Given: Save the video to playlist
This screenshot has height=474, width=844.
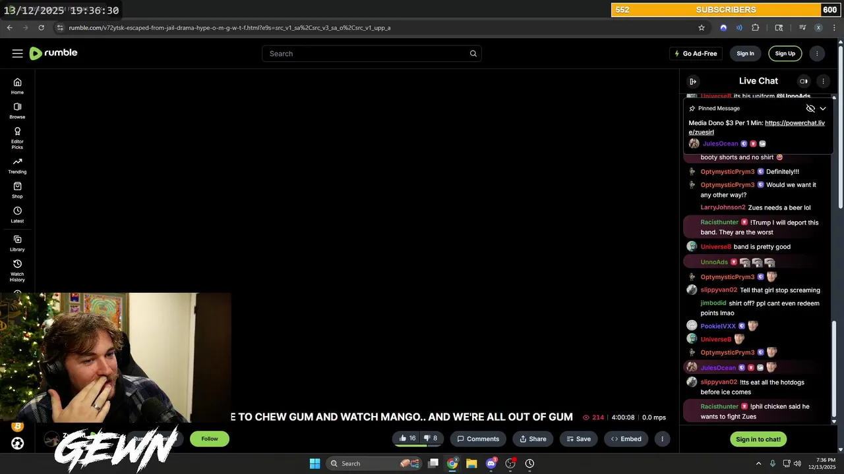Looking at the screenshot, I should pos(578,438).
